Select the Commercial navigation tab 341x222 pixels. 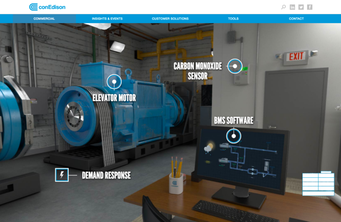pyautogui.click(x=44, y=19)
